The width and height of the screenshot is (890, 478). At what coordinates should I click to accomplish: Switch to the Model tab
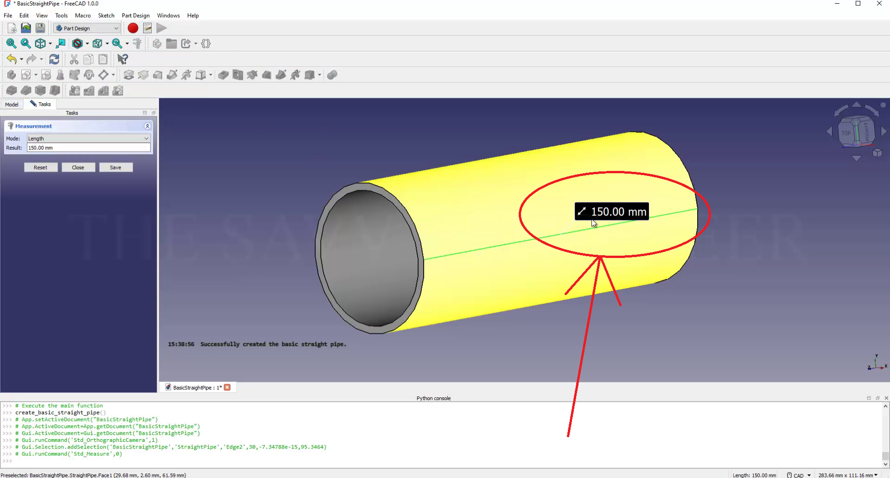pyautogui.click(x=12, y=104)
